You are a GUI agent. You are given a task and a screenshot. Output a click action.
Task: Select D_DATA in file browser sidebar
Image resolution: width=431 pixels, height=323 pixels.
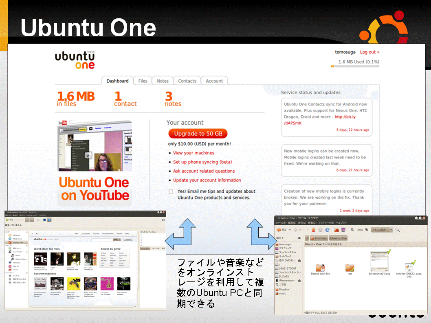click(282, 277)
